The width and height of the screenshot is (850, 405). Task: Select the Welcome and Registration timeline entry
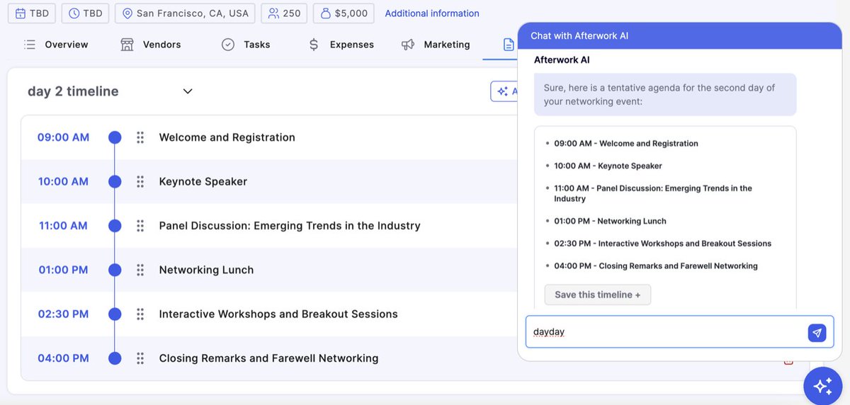(227, 137)
